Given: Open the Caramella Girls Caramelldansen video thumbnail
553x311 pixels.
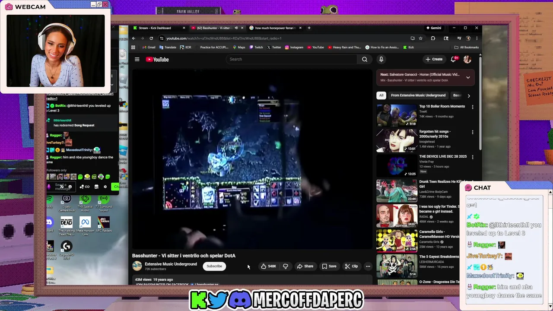Looking at the screenshot, I should 397,241.
